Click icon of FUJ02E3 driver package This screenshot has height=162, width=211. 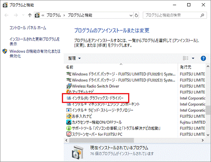[x=69, y=80]
